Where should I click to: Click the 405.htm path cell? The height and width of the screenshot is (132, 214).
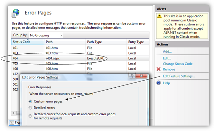pos(52,63)
